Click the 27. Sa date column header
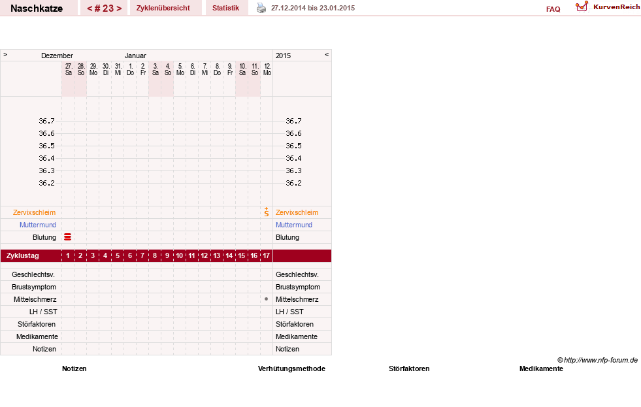Image resolution: width=641 pixels, height=407 pixels. 68,69
